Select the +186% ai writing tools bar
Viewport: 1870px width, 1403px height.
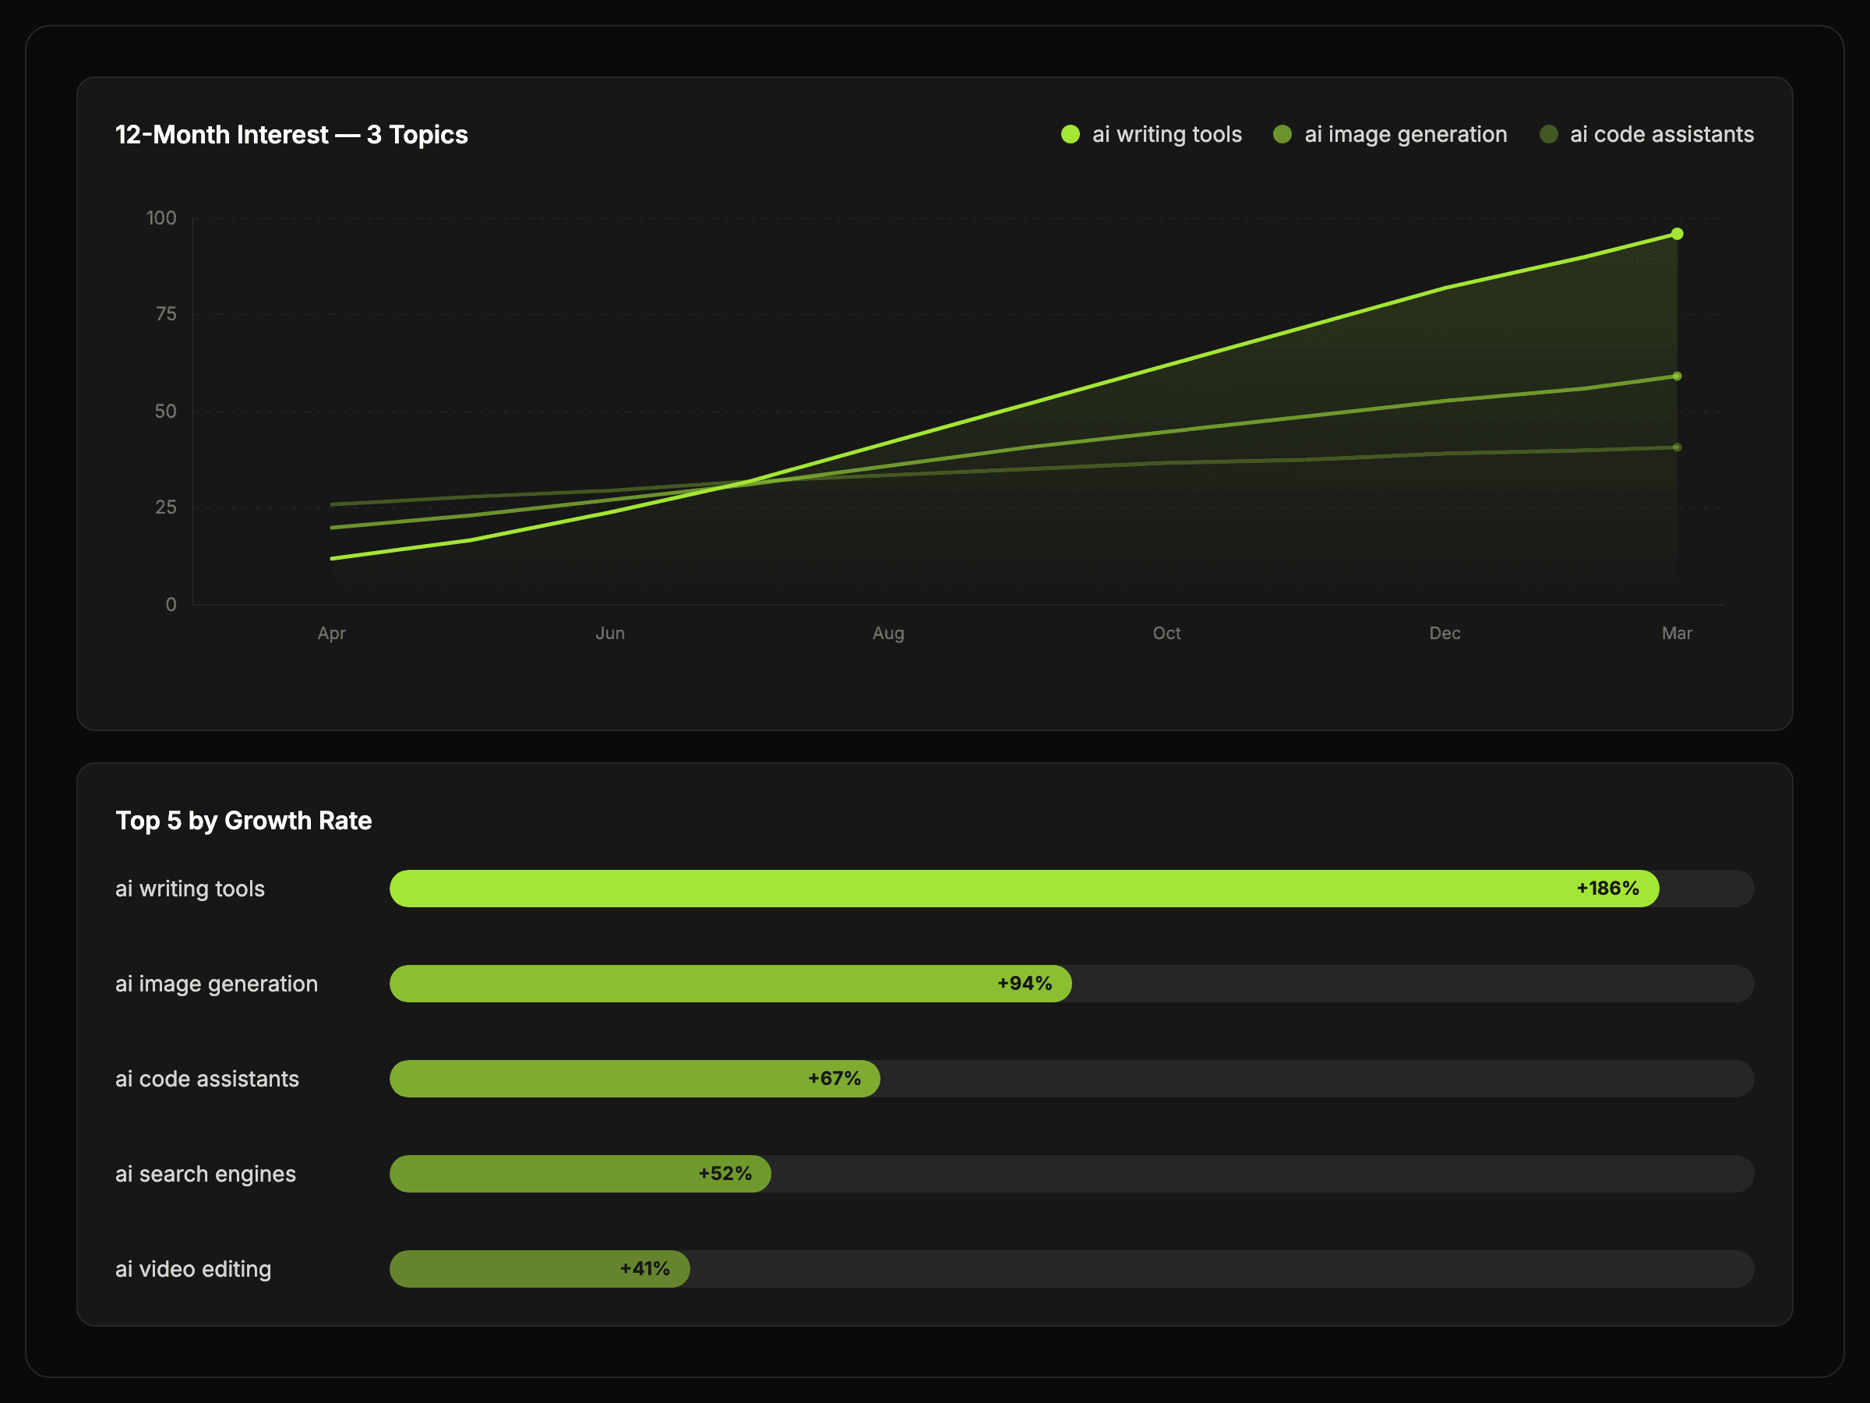click(1023, 889)
